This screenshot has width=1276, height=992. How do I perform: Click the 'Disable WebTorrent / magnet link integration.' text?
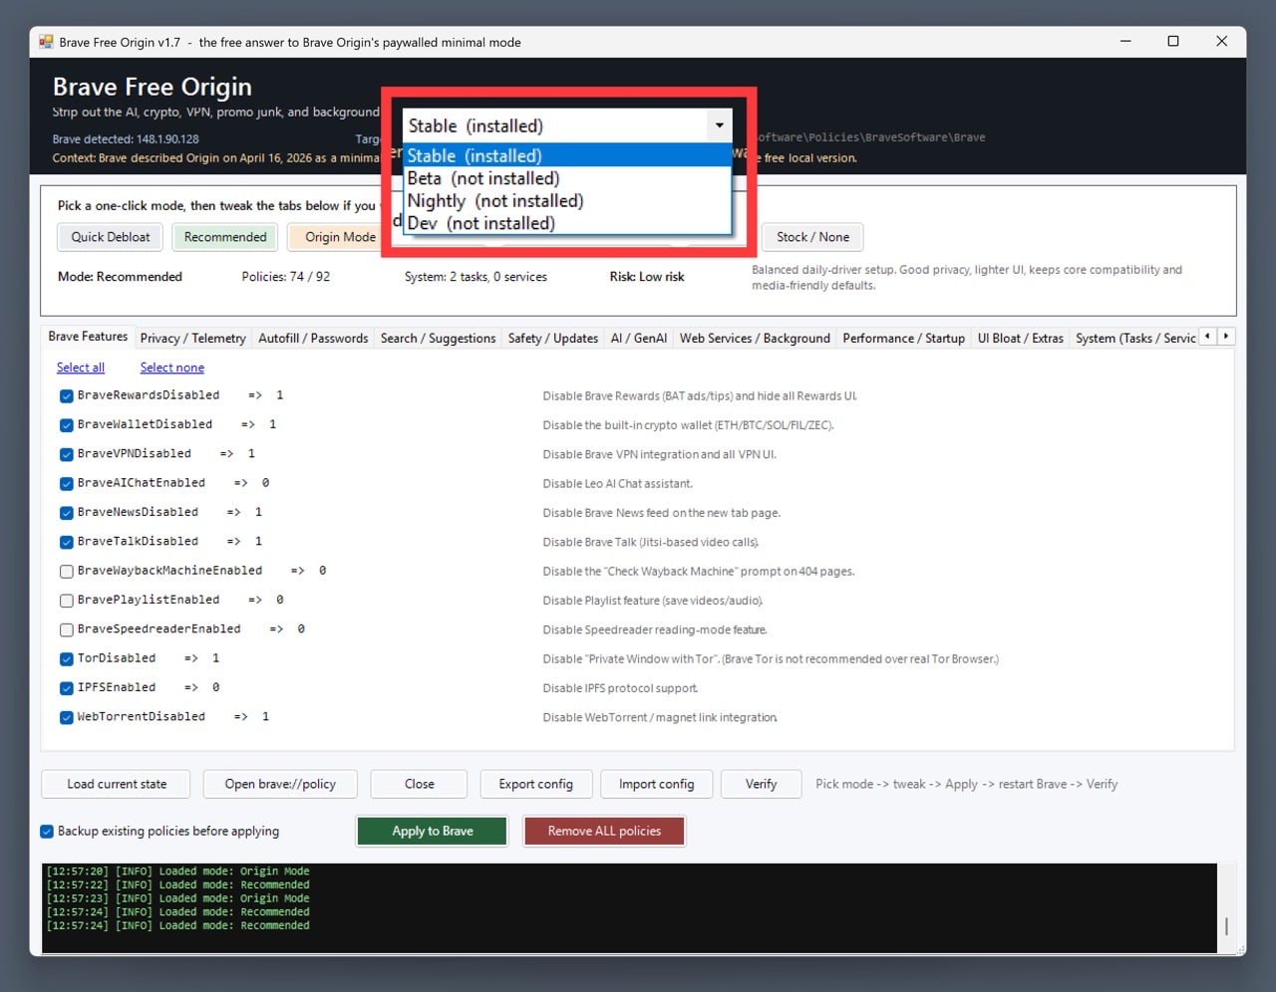(x=660, y=717)
